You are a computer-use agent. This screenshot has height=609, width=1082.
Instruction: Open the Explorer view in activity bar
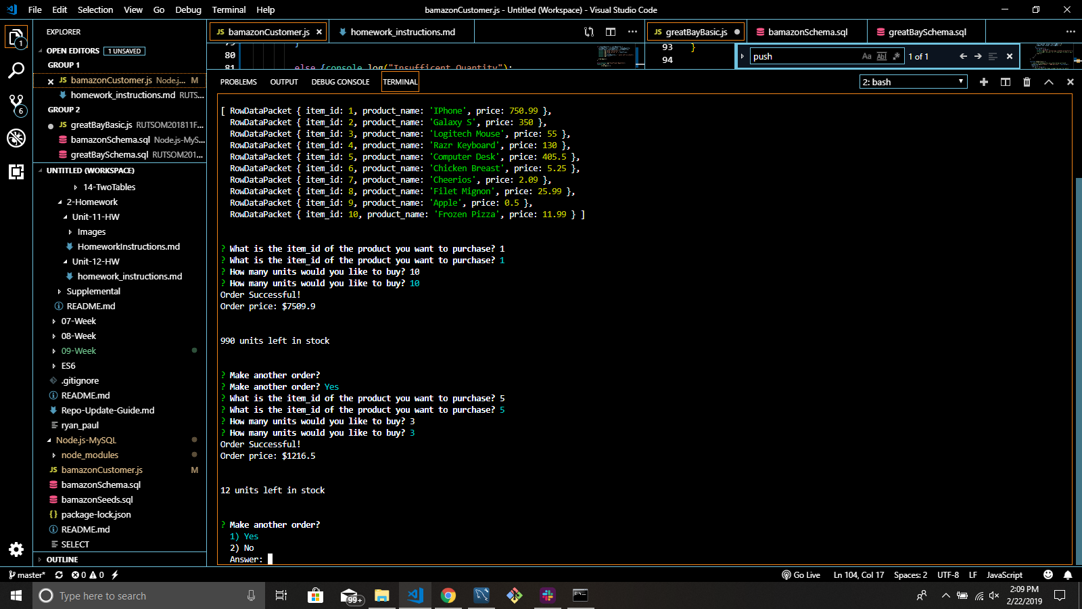16,37
